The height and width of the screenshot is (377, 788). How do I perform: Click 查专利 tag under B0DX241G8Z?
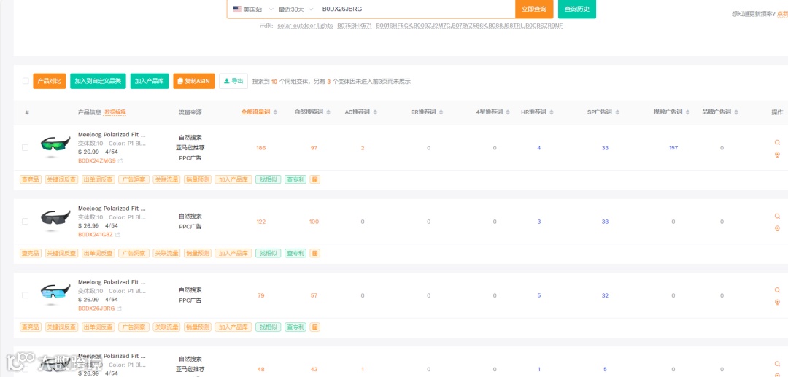tap(295, 253)
